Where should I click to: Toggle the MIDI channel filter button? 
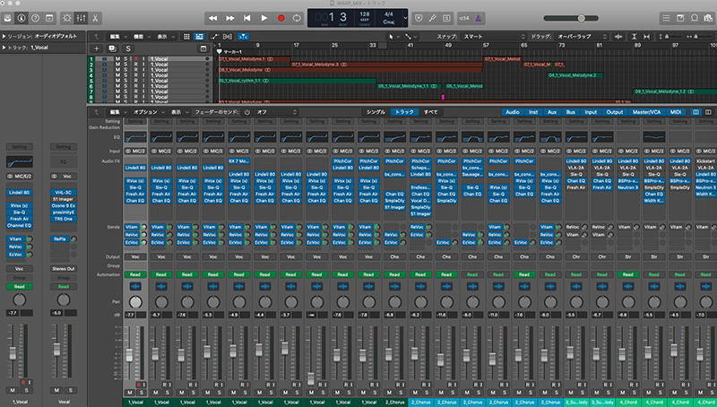point(676,112)
